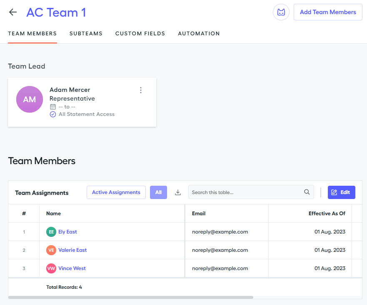Click into the Search this table field

[246, 192]
